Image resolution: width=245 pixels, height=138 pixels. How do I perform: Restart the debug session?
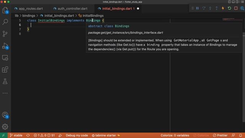point(229,8)
